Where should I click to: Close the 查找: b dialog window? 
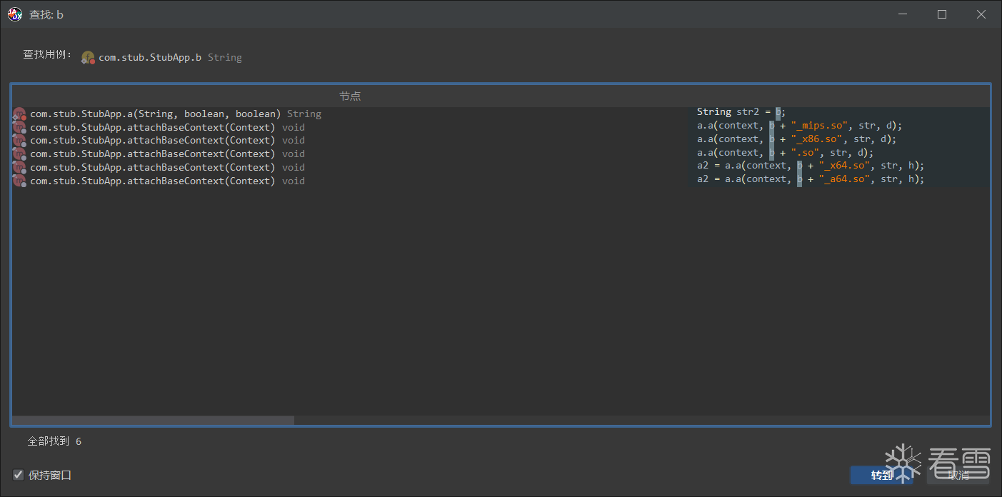(981, 14)
